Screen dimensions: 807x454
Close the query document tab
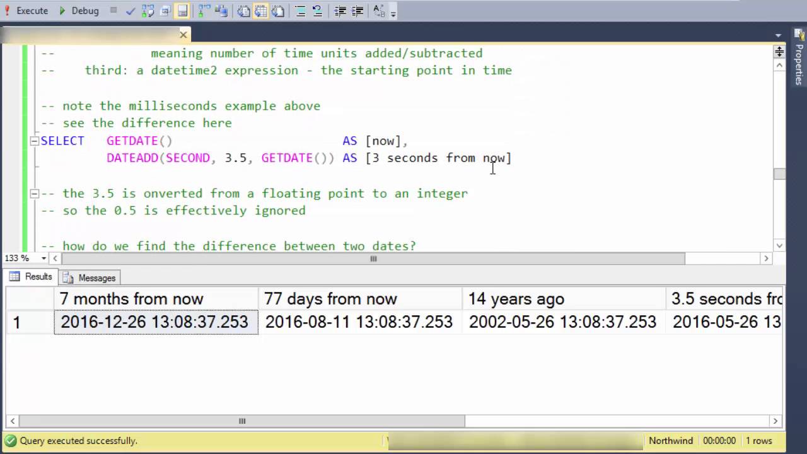(183, 34)
